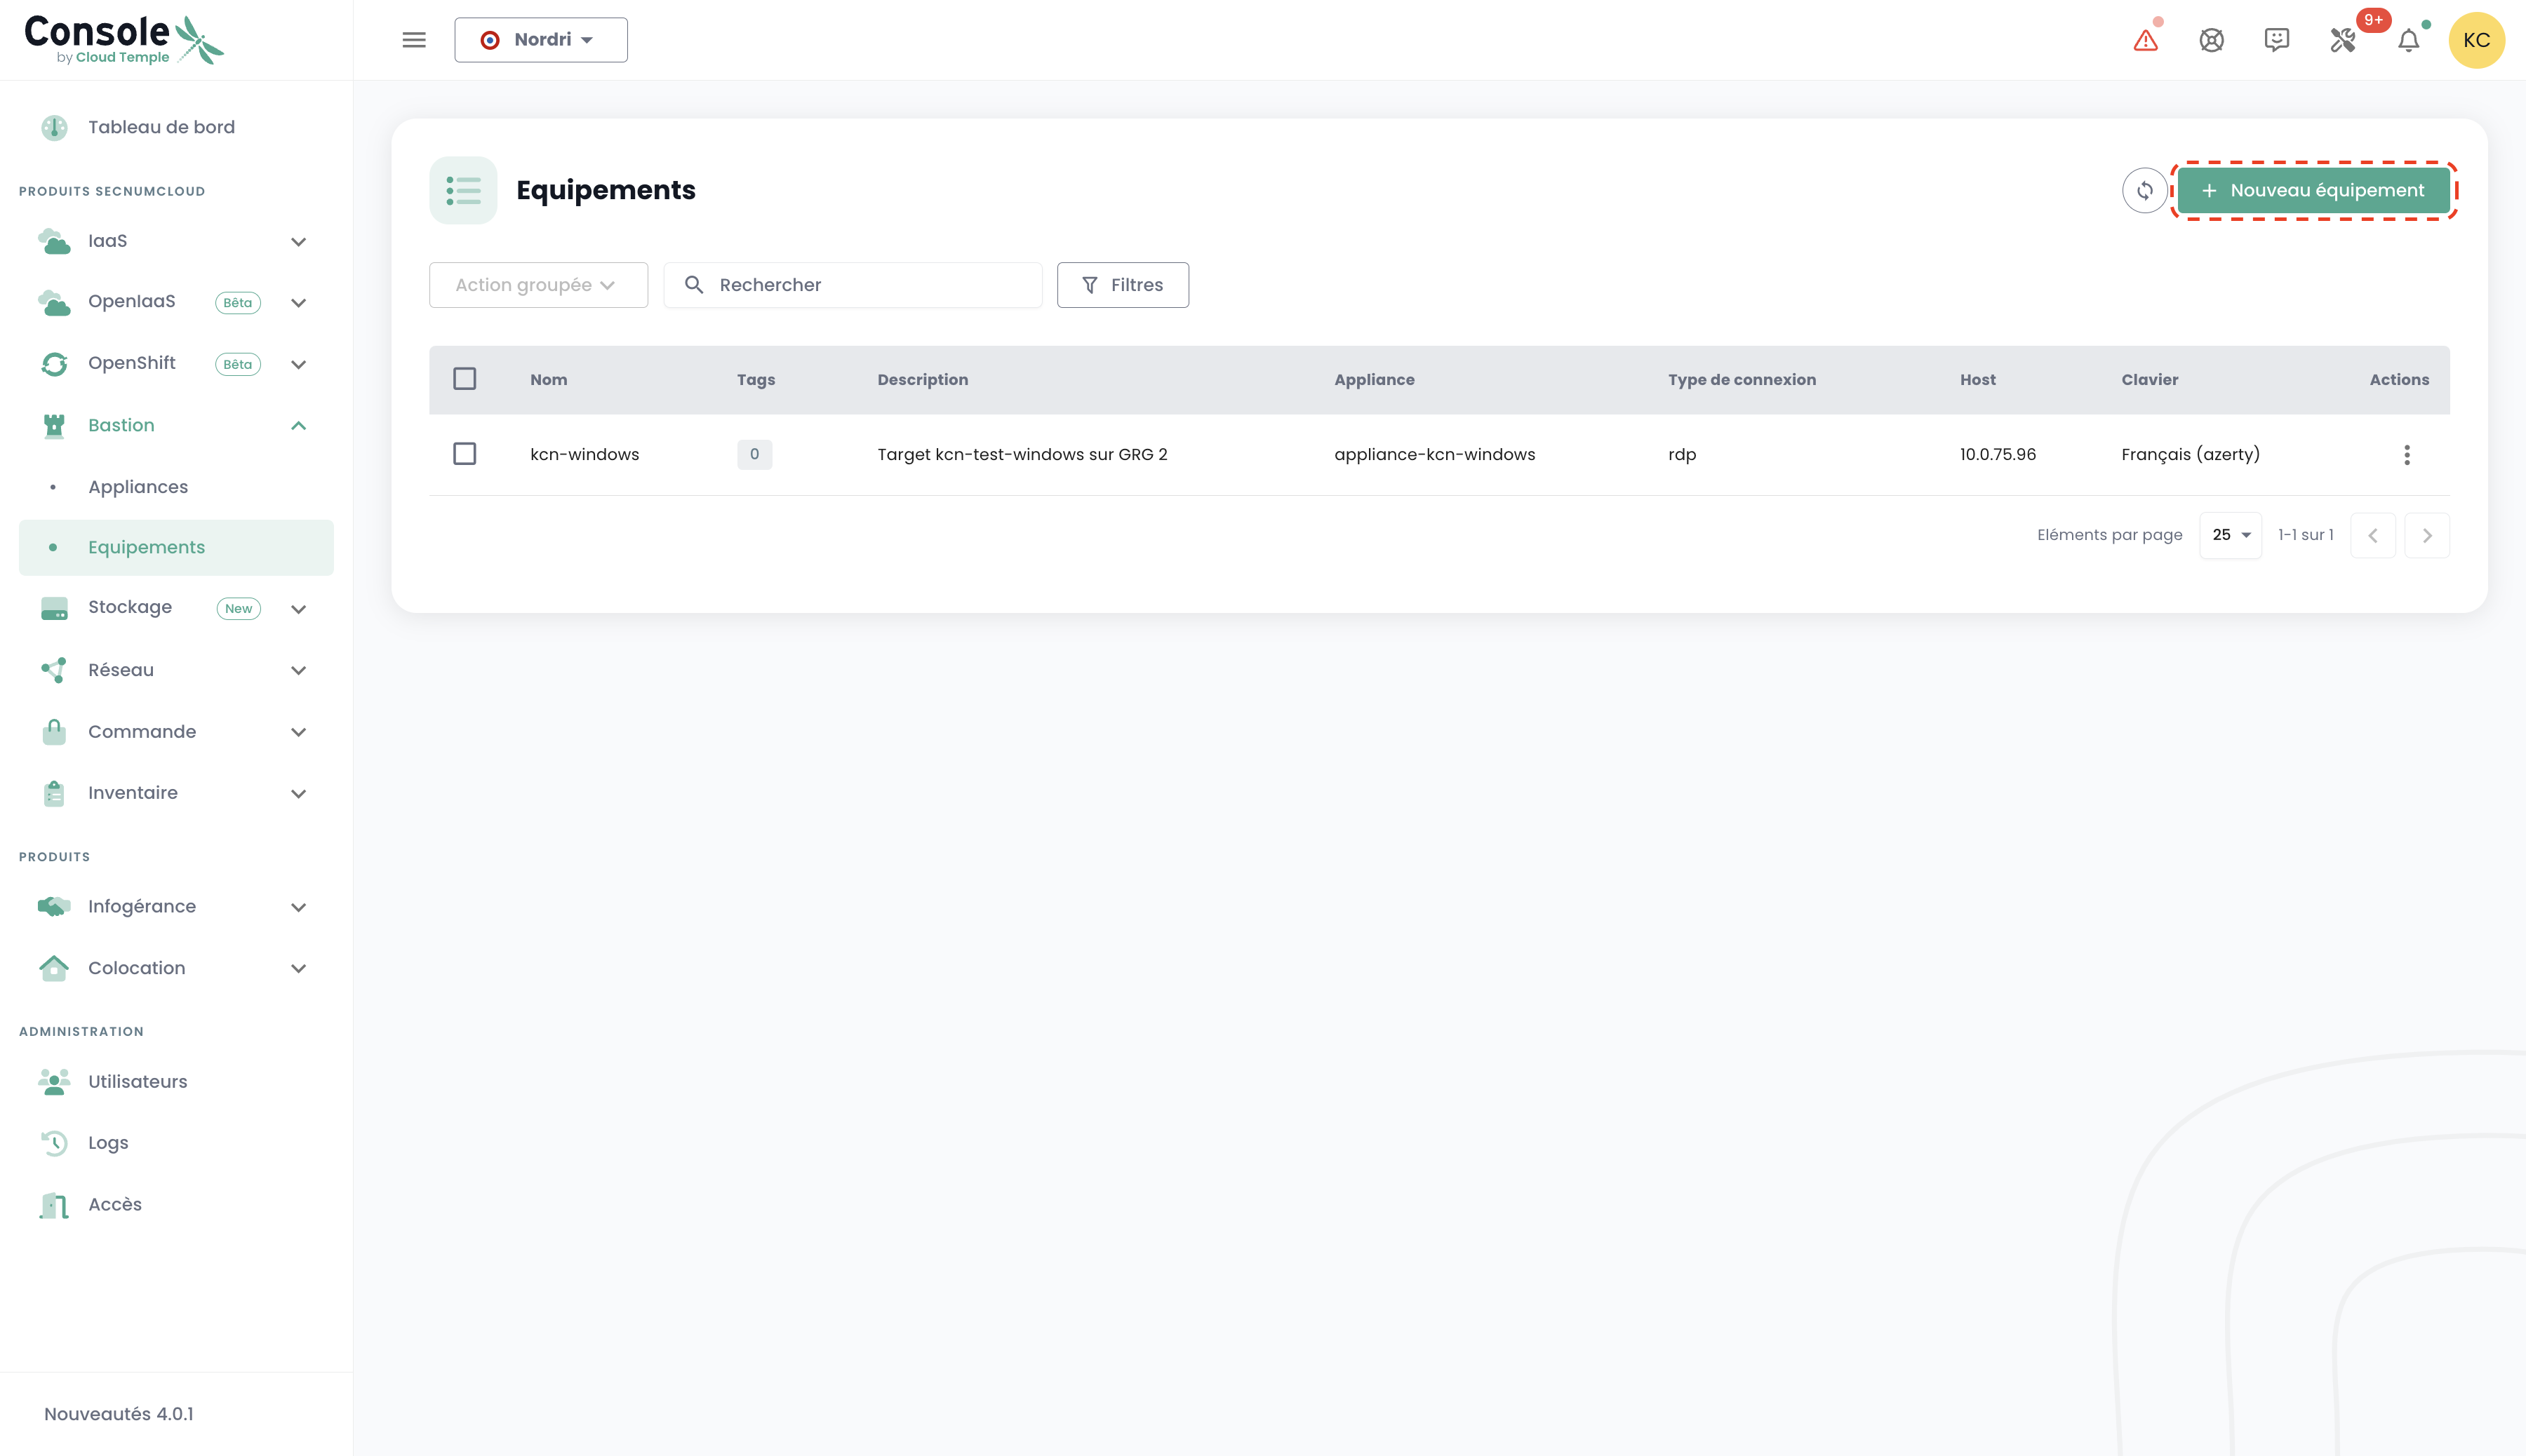Check the kcn-windows row checkbox

tap(465, 454)
